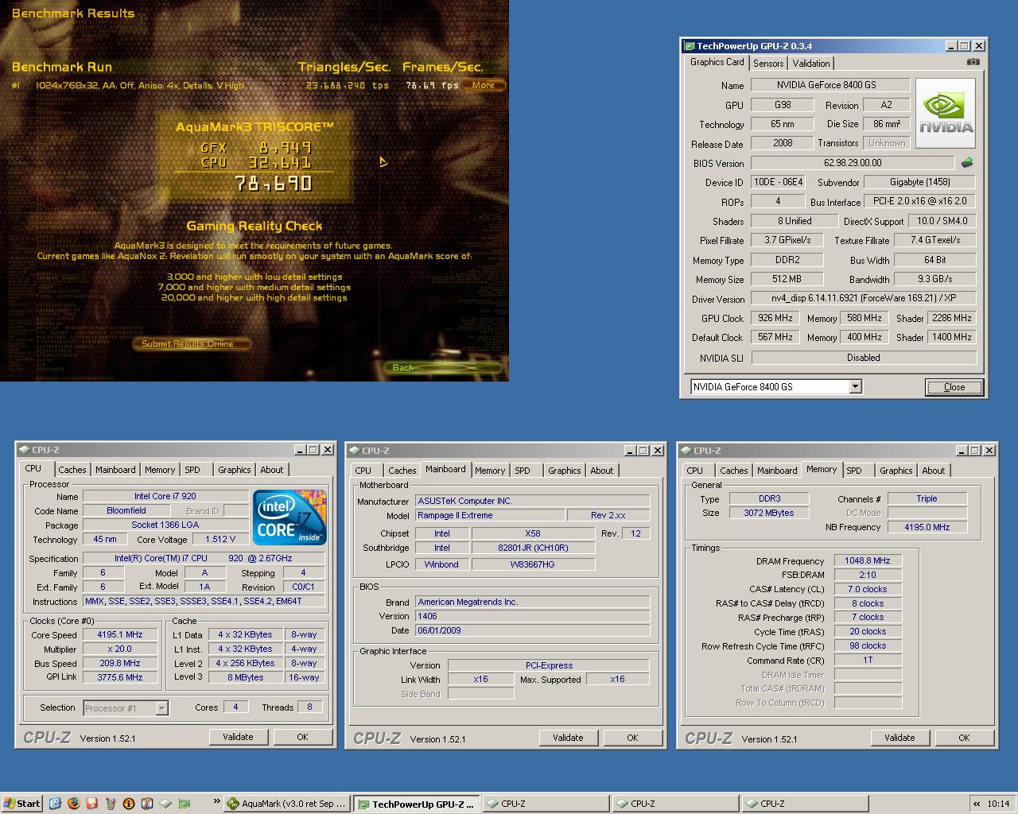Expand the quick launch overflow chevron
Screen dimensions: 1018x814
pyautogui.click(x=216, y=801)
